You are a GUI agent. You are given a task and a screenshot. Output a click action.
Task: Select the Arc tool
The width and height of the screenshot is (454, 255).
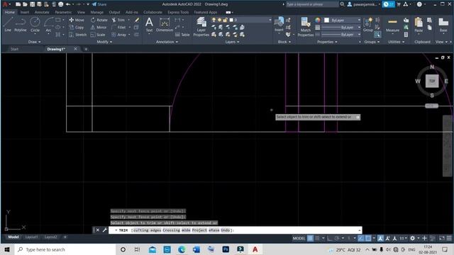pos(48,24)
